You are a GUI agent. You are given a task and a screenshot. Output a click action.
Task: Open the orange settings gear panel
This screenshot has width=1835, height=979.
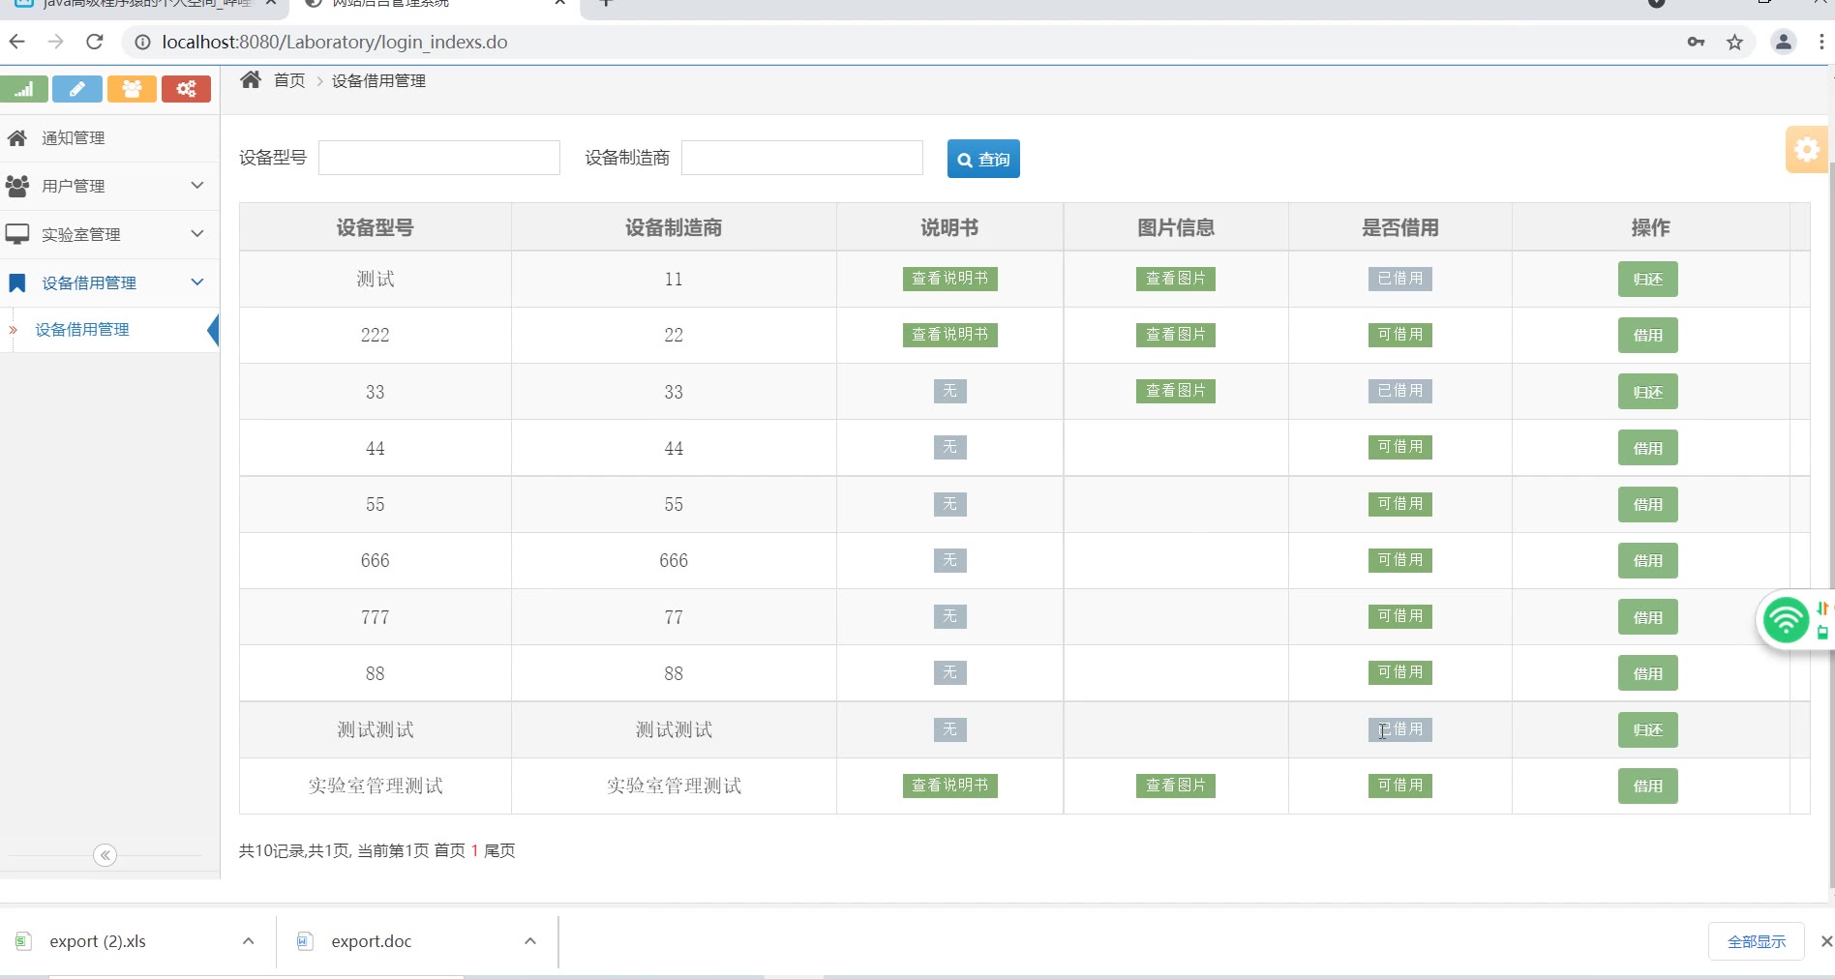1806,150
